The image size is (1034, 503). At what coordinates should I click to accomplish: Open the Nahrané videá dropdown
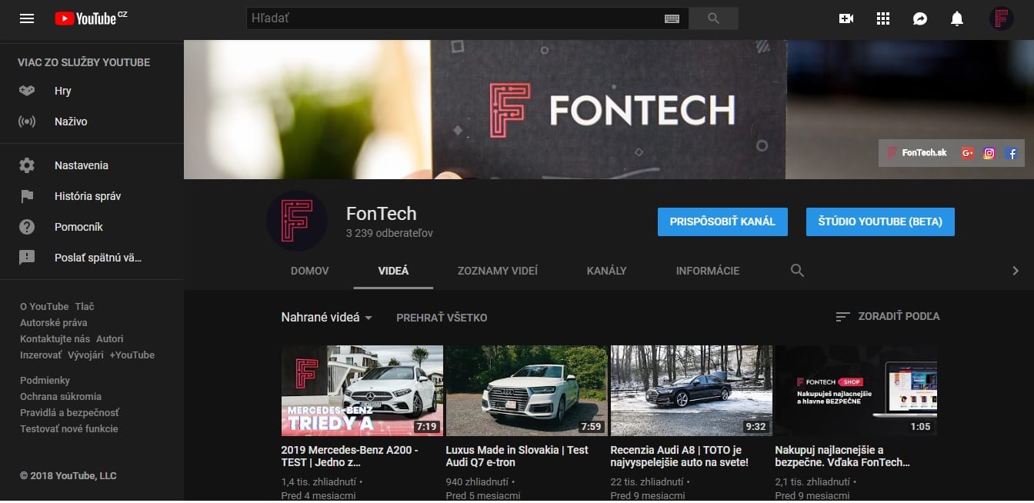tap(327, 317)
